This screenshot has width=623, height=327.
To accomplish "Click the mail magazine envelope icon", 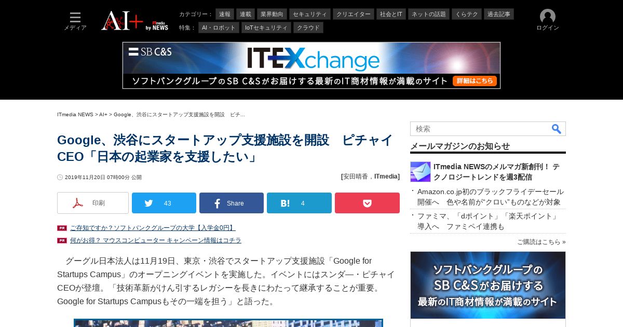I will click(x=421, y=172).
